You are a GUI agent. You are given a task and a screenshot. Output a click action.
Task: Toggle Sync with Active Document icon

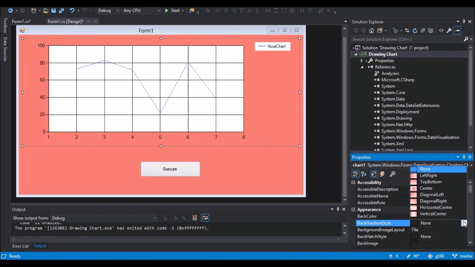tap(407, 30)
